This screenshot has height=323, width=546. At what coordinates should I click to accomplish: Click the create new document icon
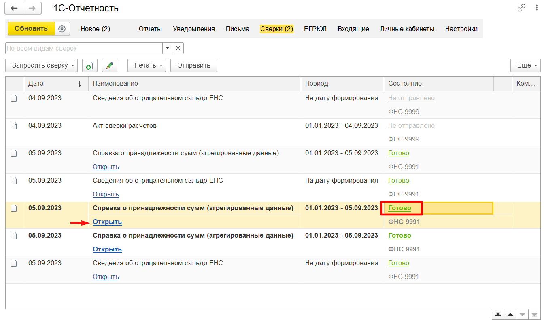tap(90, 65)
